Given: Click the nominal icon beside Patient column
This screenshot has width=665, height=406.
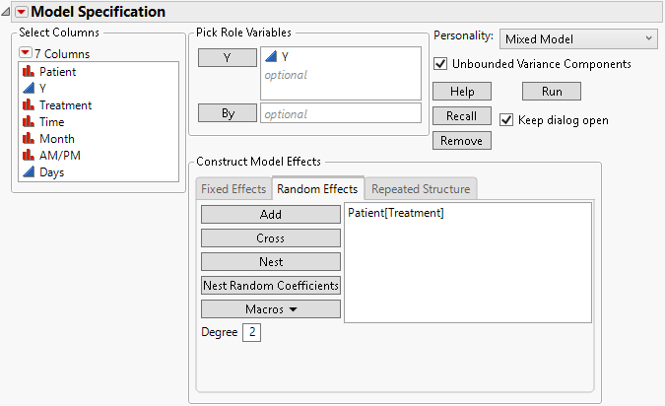Looking at the screenshot, I should coord(28,72).
